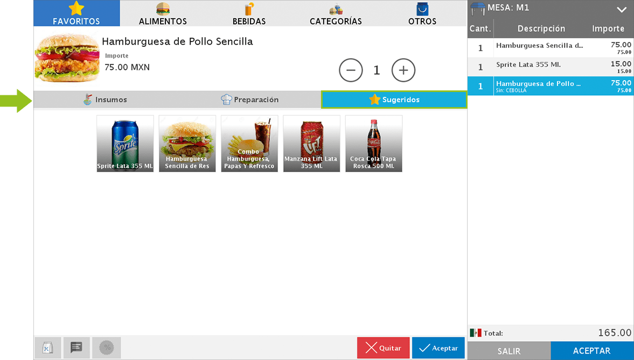Decrease quantity with the minus button
The height and width of the screenshot is (360, 634).
[351, 70]
